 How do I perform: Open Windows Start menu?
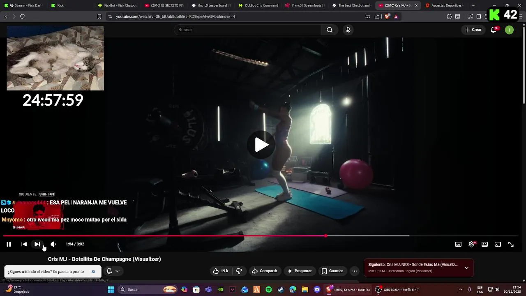point(111,289)
